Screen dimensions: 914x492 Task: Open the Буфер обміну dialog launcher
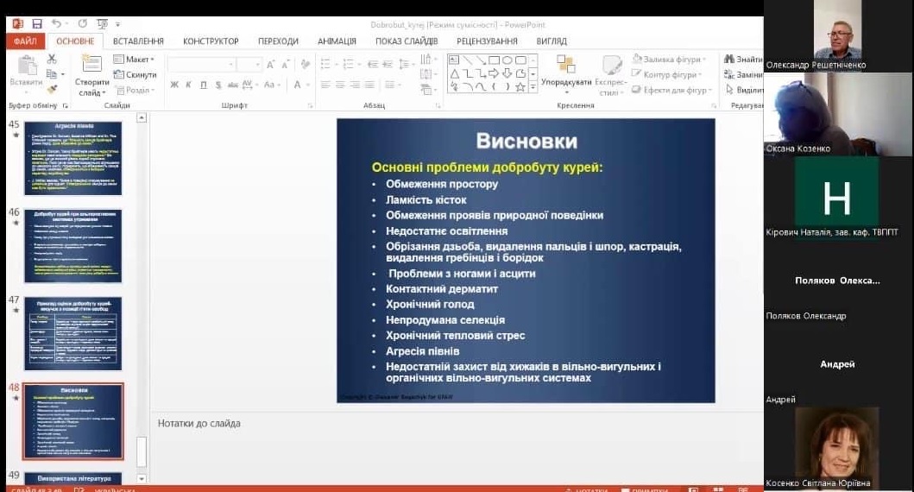pyautogui.click(x=66, y=106)
